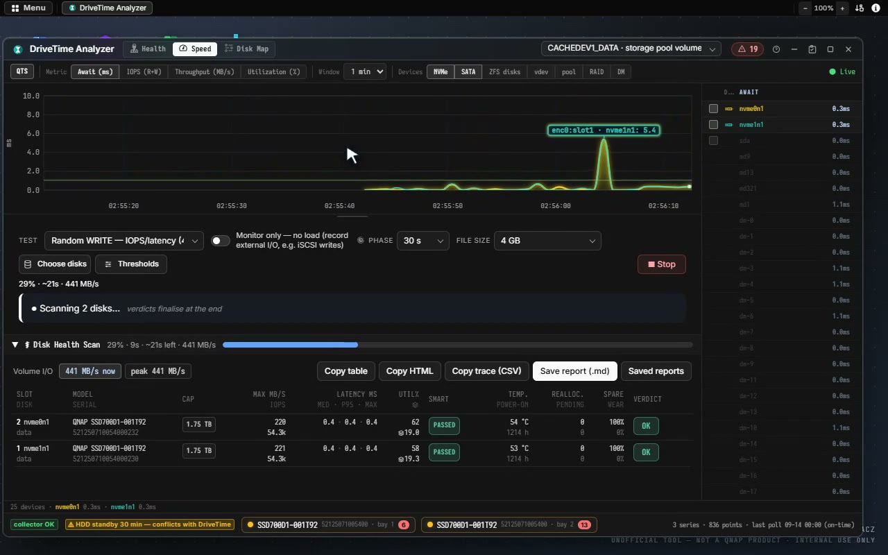
Task: Open the bay 2 alert badge showing 13
Action: coord(584,525)
